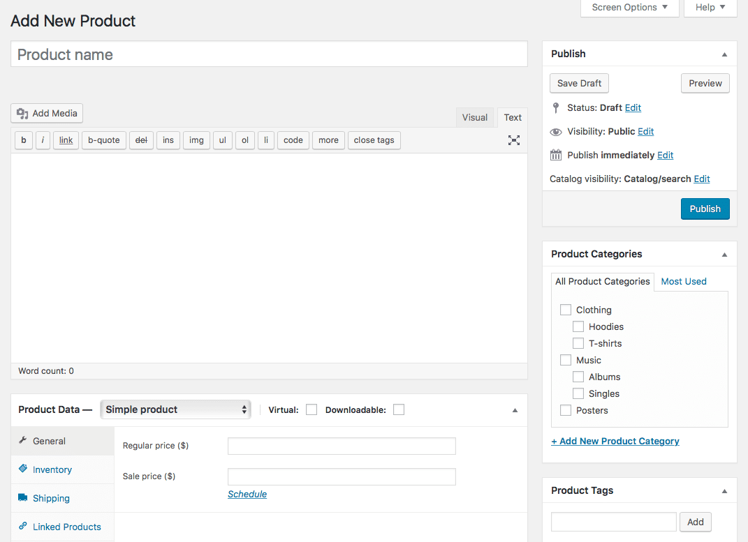
Task: Insert del tag
Action: click(141, 140)
